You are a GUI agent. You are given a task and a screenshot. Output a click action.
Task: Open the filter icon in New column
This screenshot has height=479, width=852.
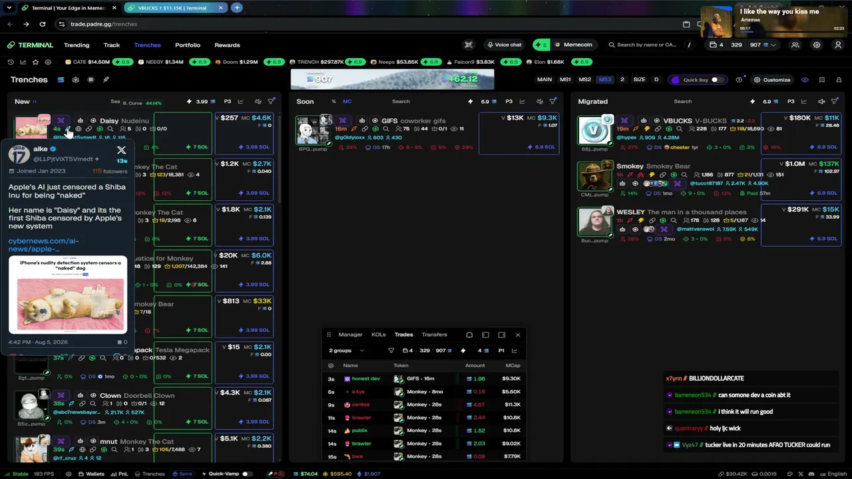(x=271, y=102)
